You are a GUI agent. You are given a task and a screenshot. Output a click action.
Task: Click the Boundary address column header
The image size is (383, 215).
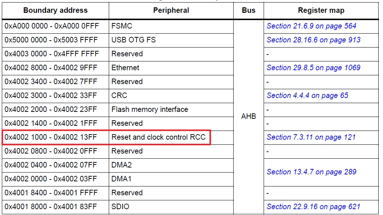click(55, 10)
